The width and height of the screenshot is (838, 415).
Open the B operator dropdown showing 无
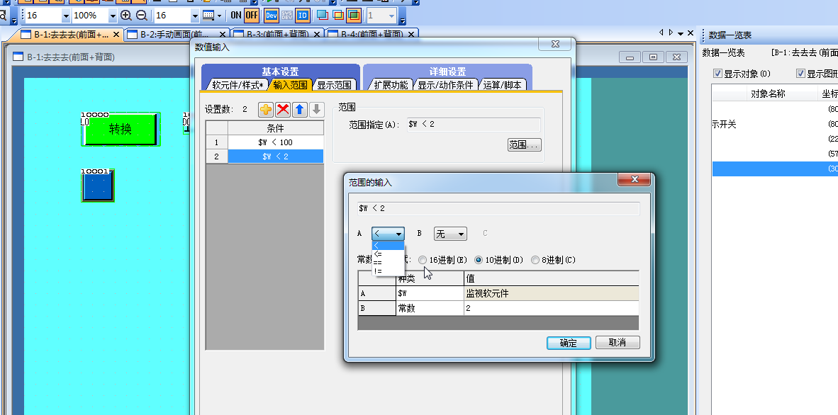click(x=450, y=234)
